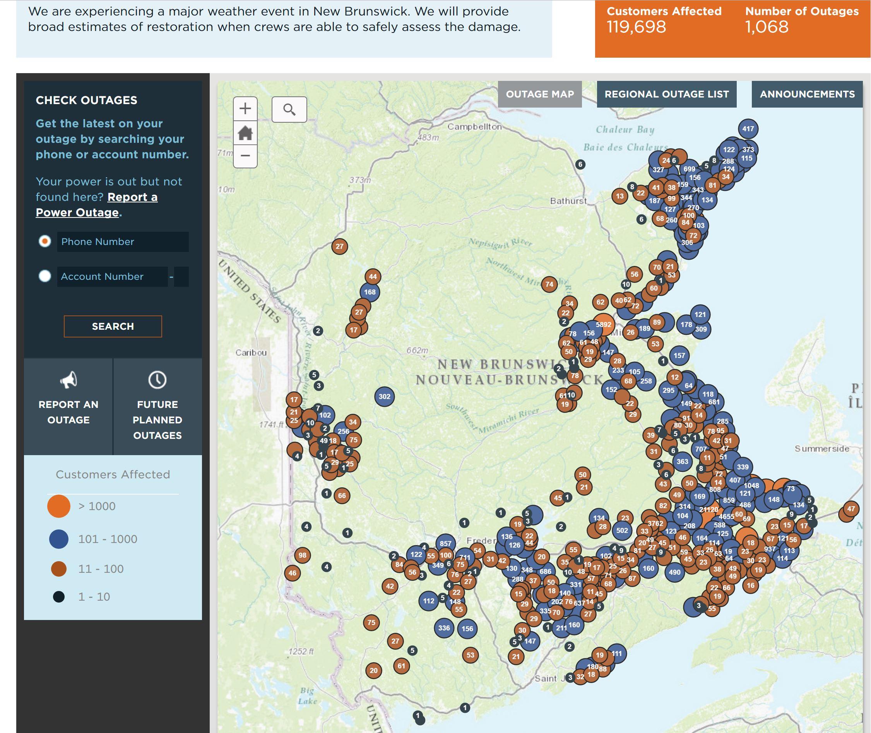
Task: Click the 13 outage marker near Bathurst
Action: point(620,196)
